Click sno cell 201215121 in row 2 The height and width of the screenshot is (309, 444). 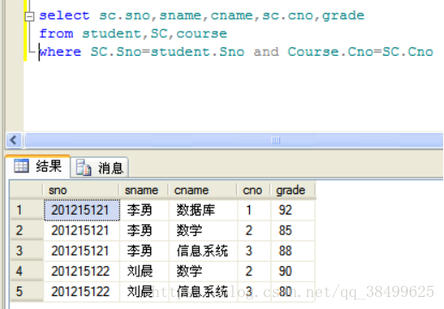click(82, 230)
